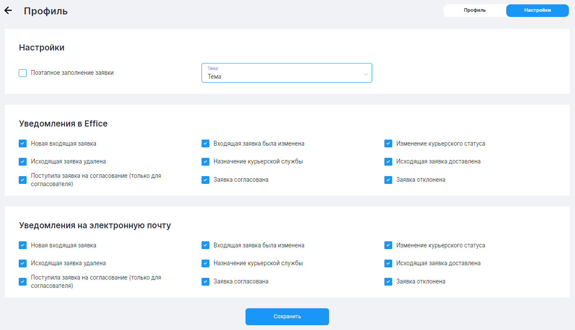Viewport: 575px width, 330px height.
Task: Disable Effice Заявка отклонена notification
Action: pos(388,180)
